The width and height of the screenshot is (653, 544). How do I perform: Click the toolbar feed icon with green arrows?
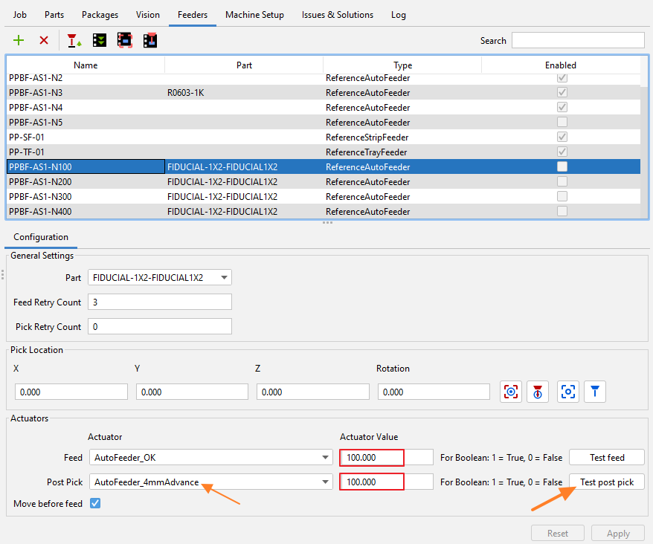(100, 40)
